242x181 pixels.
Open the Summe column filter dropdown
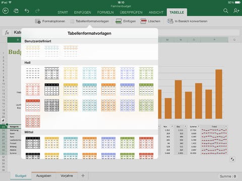(x=199, y=126)
